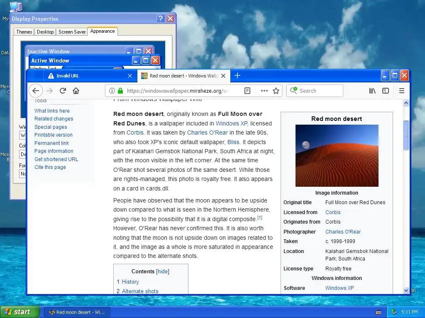Click the search magnifier icon in search box
425x318 pixels.
click(x=293, y=90)
